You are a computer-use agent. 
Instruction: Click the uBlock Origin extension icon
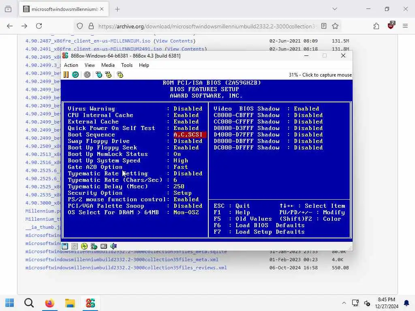(x=391, y=26)
